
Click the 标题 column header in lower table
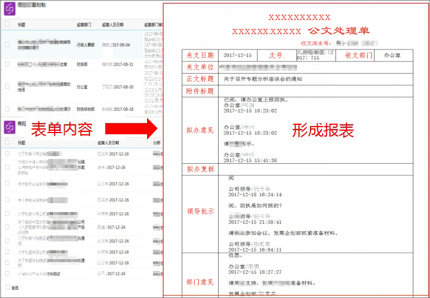point(21,143)
